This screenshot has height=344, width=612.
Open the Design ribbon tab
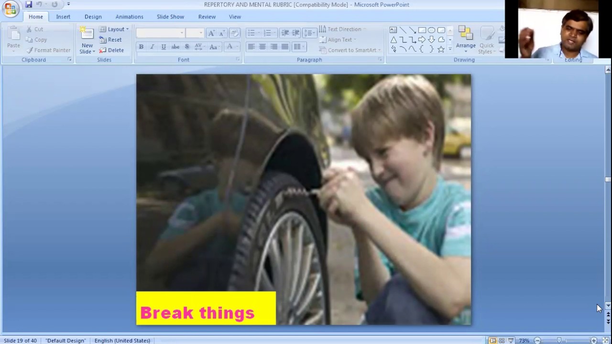click(93, 17)
